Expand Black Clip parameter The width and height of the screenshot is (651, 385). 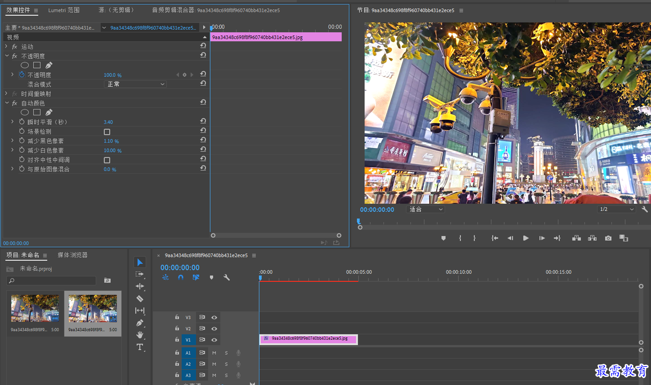coord(13,140)
